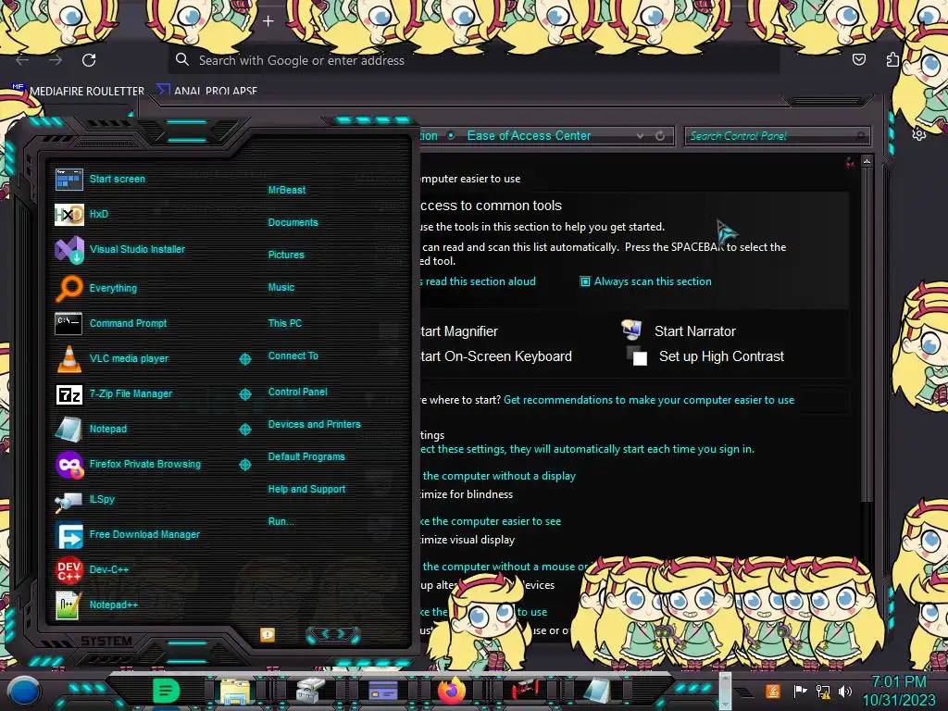Open Firefox from taskbar

(452, 691)
